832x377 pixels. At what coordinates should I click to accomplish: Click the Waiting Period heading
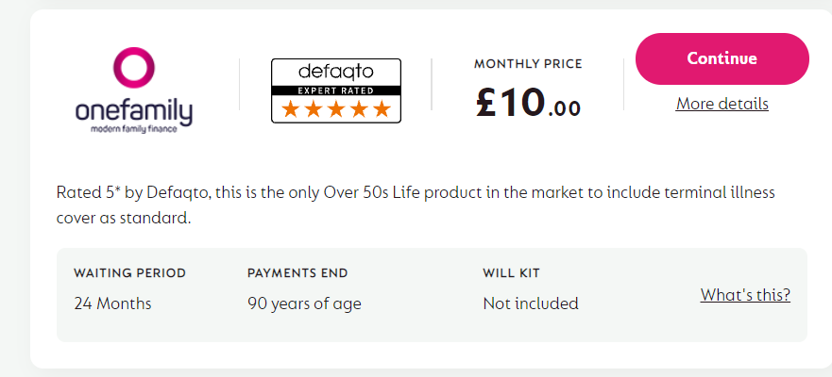[130, 273]
